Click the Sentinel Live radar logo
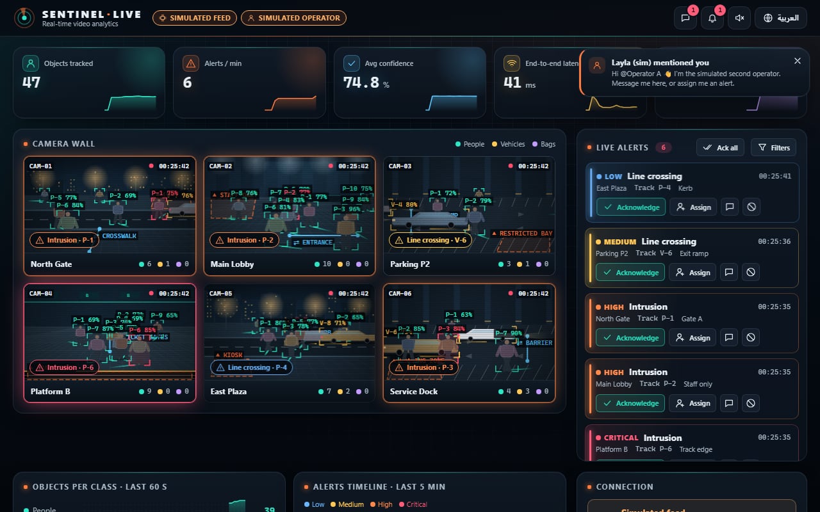Viewport: 820px width, 512px height. 24,18
